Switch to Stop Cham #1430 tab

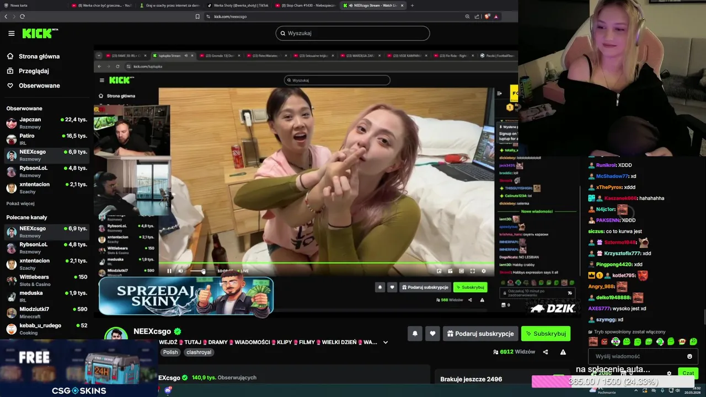tap(305, 6)
